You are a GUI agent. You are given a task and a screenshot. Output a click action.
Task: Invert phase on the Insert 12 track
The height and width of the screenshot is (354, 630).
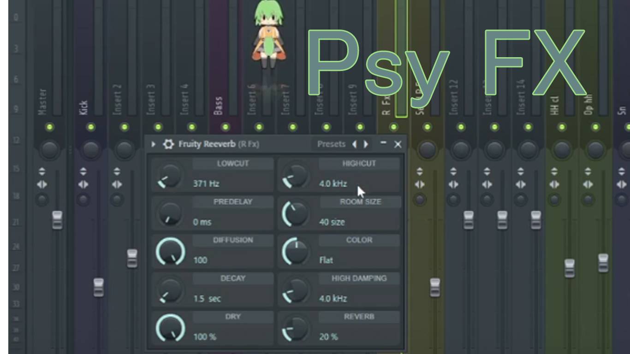(x=453, y=171)
